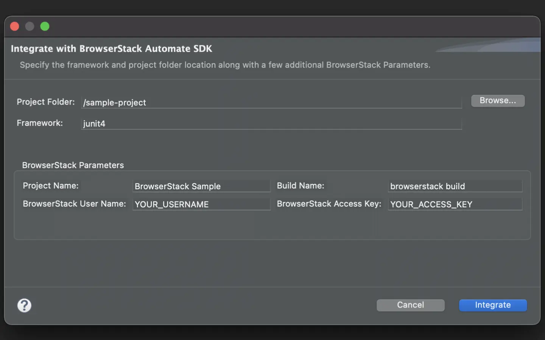Click the Build Name text field
The height and width of the screenshot is (340, 545).
(455, 186)
